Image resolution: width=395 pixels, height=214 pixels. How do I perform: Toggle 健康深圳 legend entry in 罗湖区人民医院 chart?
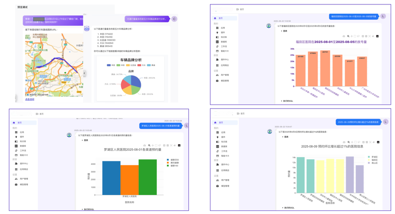(173, 160)
